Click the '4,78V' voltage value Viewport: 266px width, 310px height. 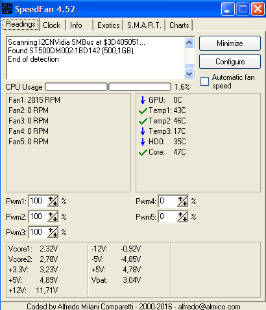tap(132, 270)
